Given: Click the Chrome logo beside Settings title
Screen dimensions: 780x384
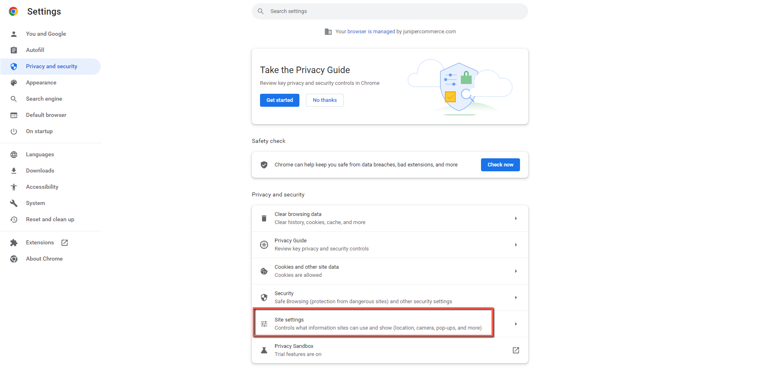Looking at the screenshot, I should pos(13,11).
